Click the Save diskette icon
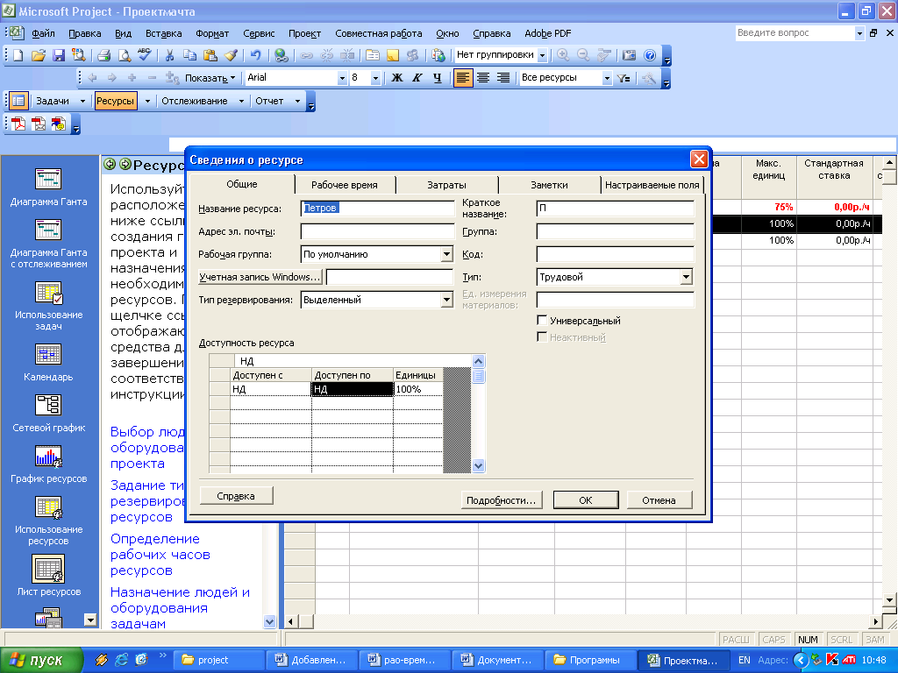898x673 pixels. click(59, 55)
